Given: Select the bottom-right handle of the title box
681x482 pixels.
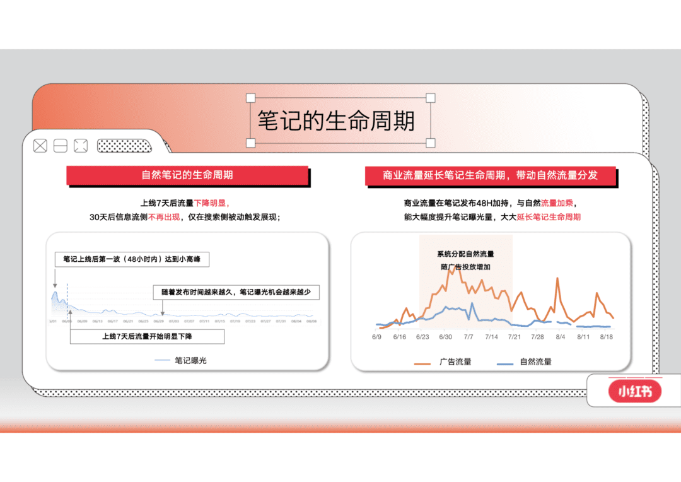Looking at the screenshot, I should 431,143.
